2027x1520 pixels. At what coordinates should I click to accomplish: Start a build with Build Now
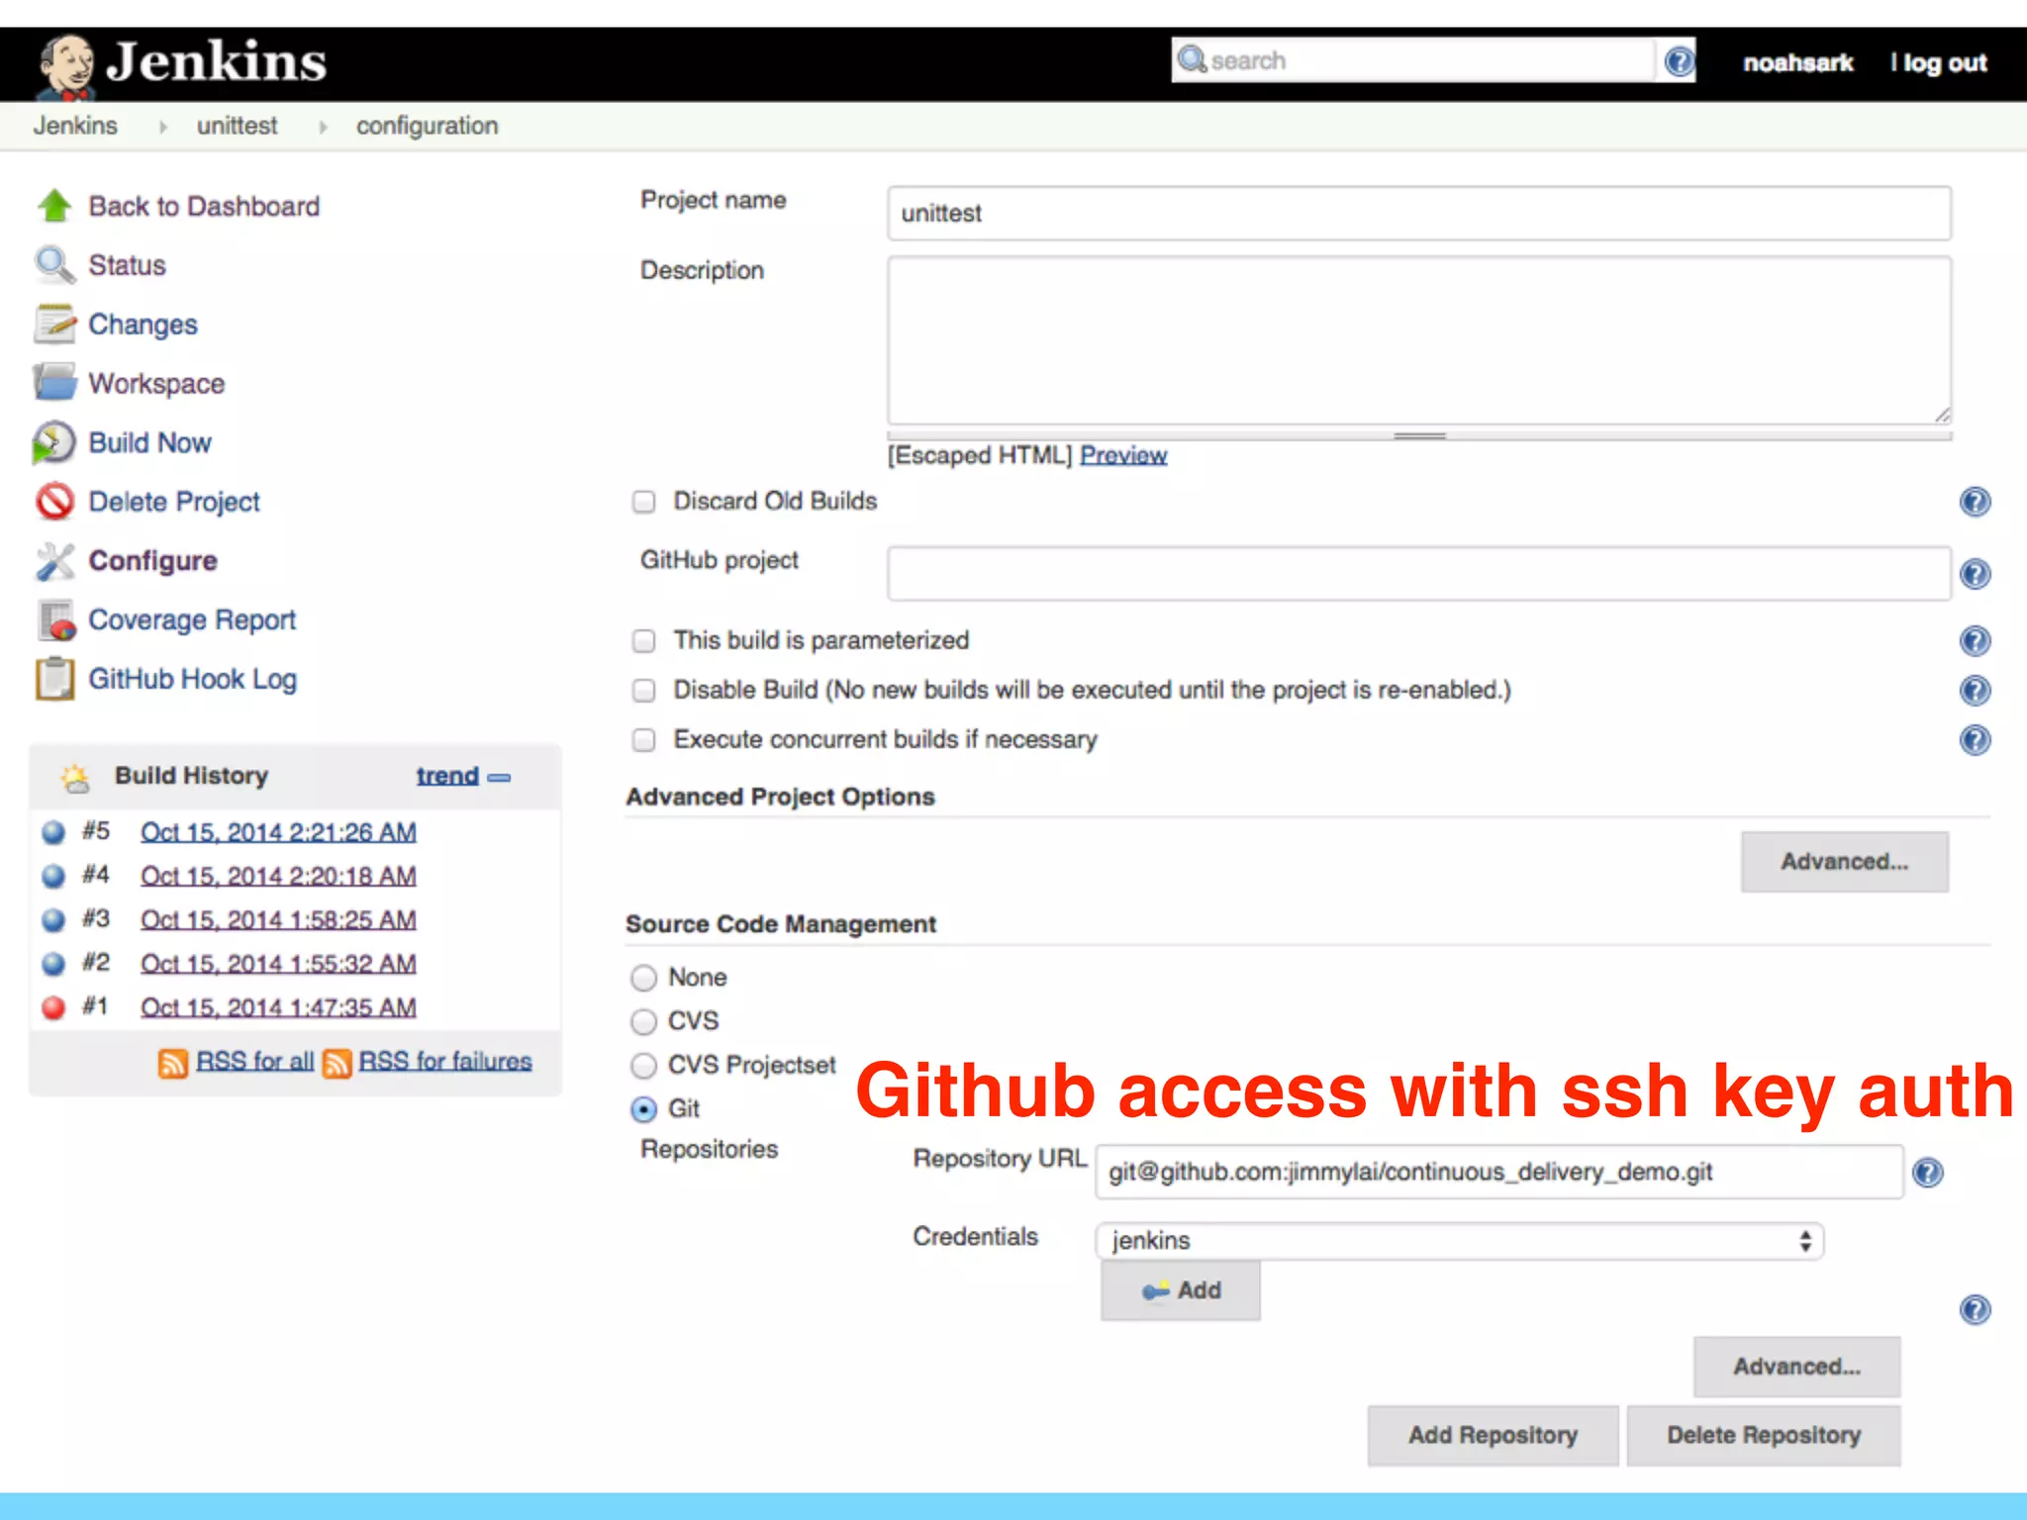point(149,442)
